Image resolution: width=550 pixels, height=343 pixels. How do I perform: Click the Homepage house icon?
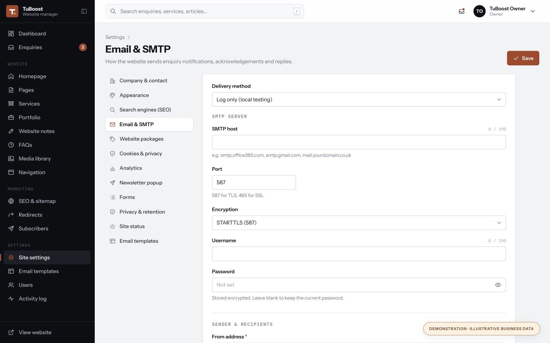[11, 76]
